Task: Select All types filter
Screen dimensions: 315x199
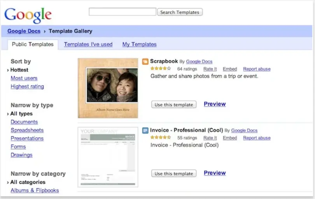Action: coord(21,114)
